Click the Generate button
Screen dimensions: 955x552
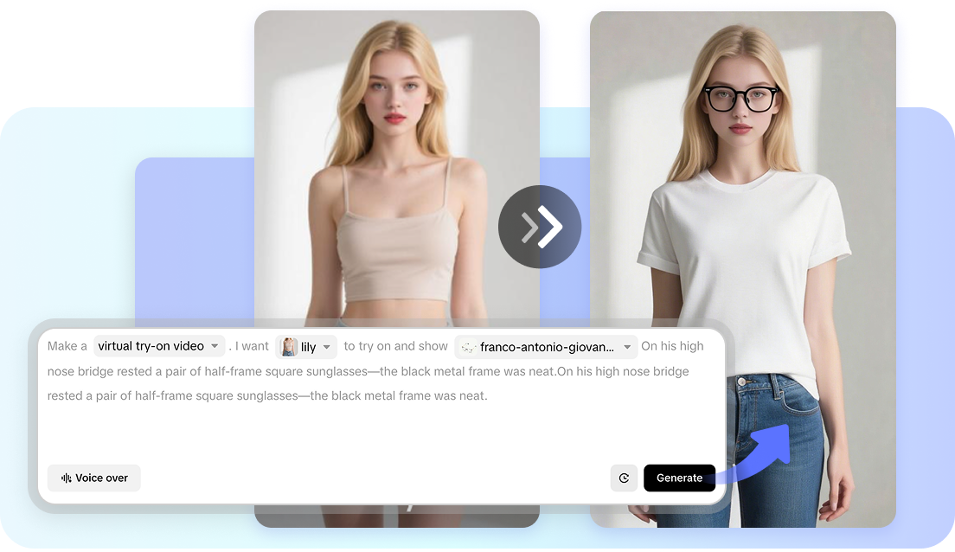tap(679, 478)
